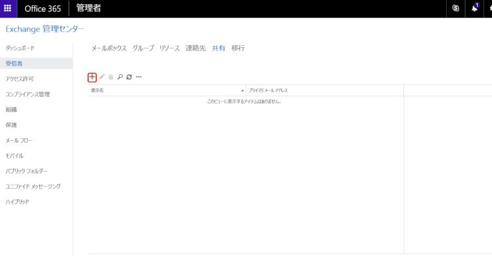Open コンプライアンス管理 in sidebar
Viewport: 492px width, 256px height.
(28, 94)
